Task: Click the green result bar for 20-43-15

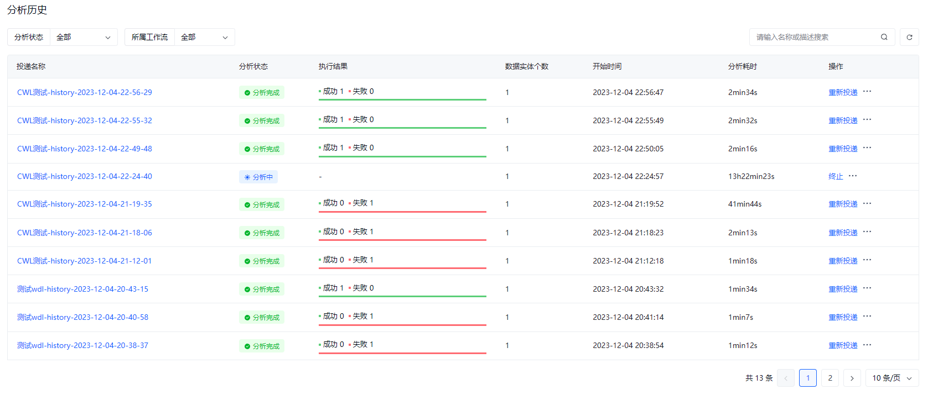Action: [402, 296]
